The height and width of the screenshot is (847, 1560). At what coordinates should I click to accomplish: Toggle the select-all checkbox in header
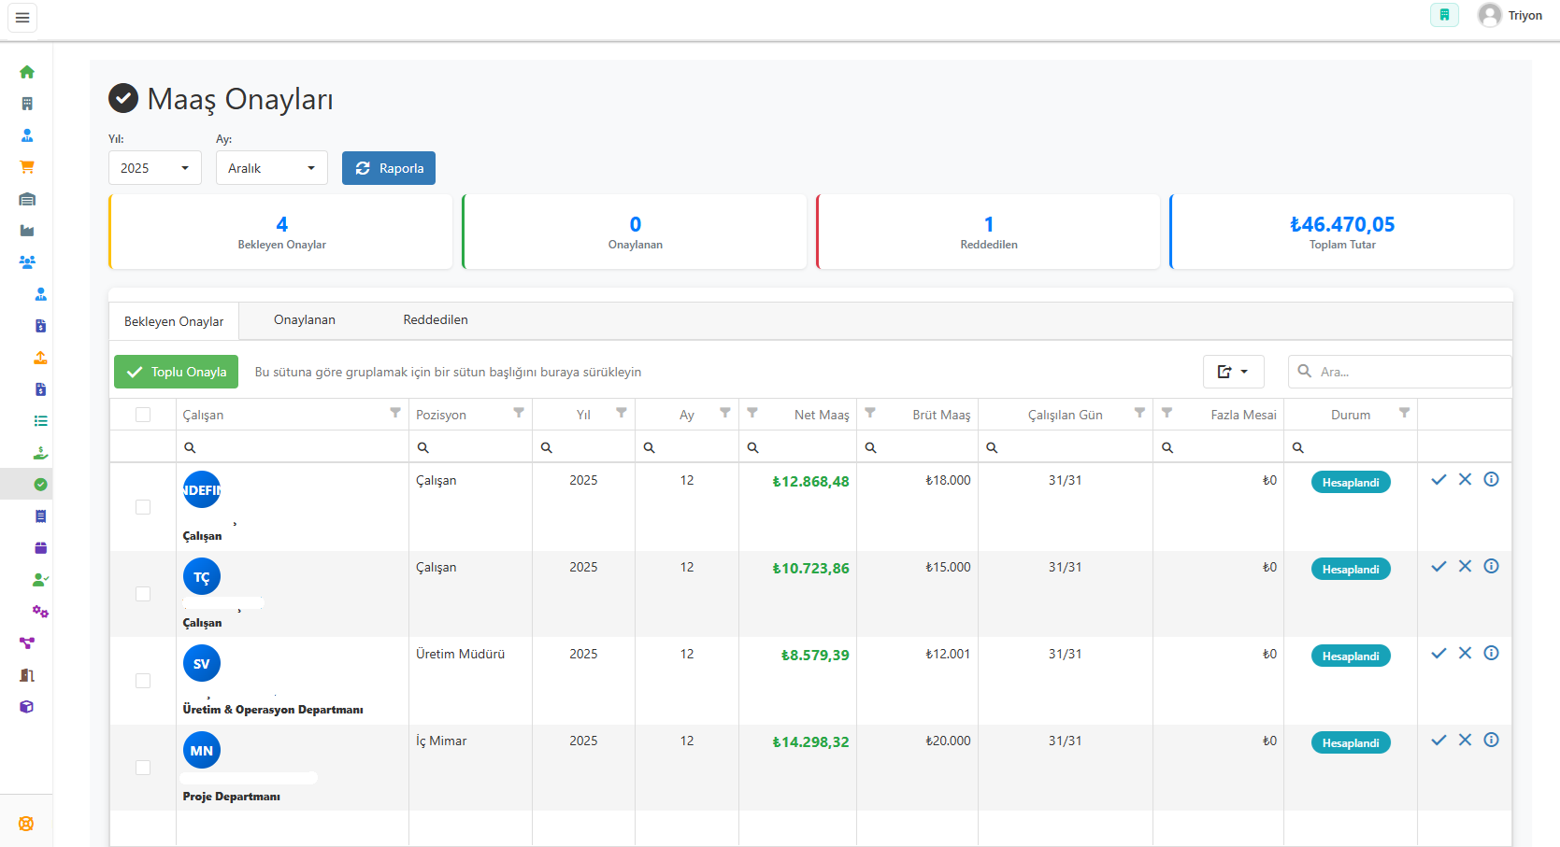coord(143,415)
